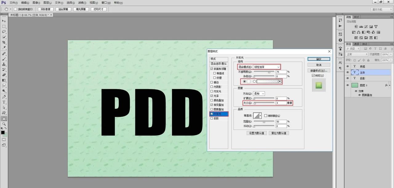Add a Vibrance adjustment triangle icon
This screenshot has width=394, height=188.
pyautogui.click(x=376, y=27)
